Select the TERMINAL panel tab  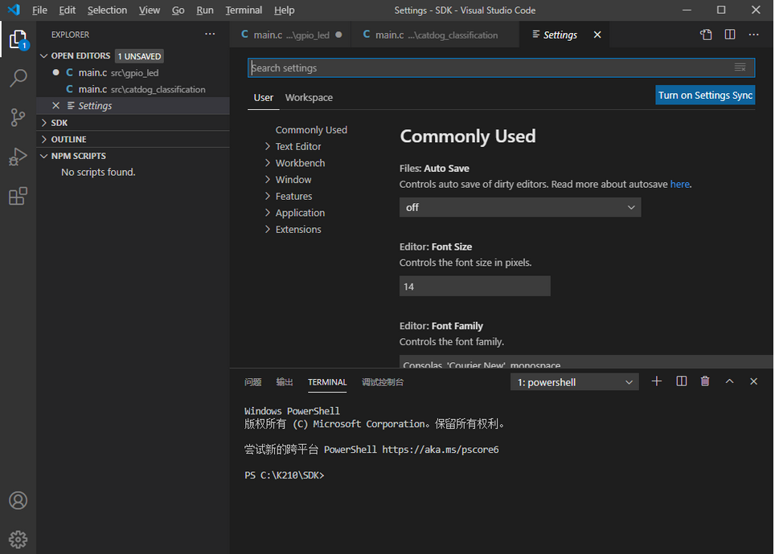coord(327,382)
